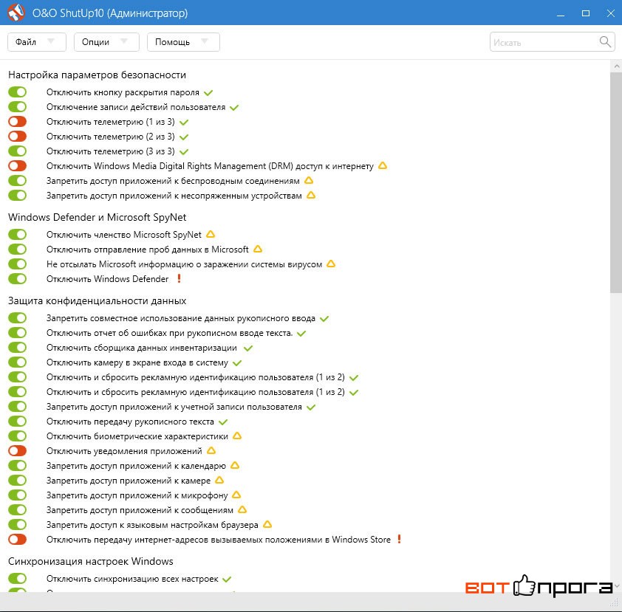Viewport: 622px width, 612px height.
Task: Turn off the "Отключить телеметрию (3 из 3)" switch
Action: pyautogui.click(x=17, y=151)
